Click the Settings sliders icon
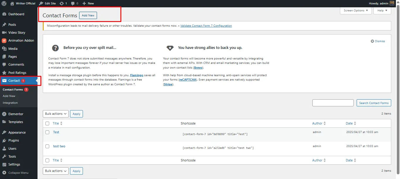Viewport: 400px width, 179px height. click(4, 164)
